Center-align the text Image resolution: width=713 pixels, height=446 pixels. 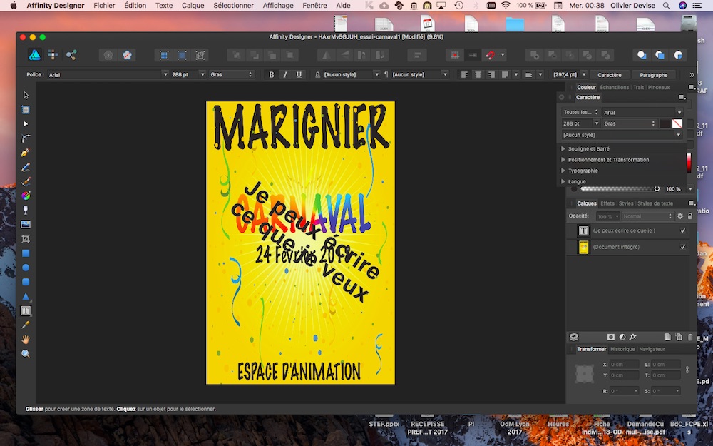pyautogui.click(x=478, y=75)
